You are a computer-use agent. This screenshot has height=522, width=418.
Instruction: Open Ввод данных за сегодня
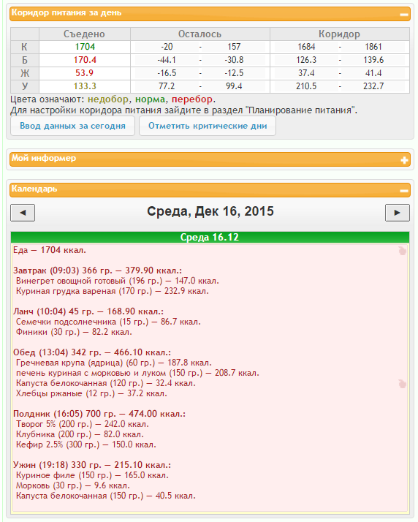pos(72,126)
